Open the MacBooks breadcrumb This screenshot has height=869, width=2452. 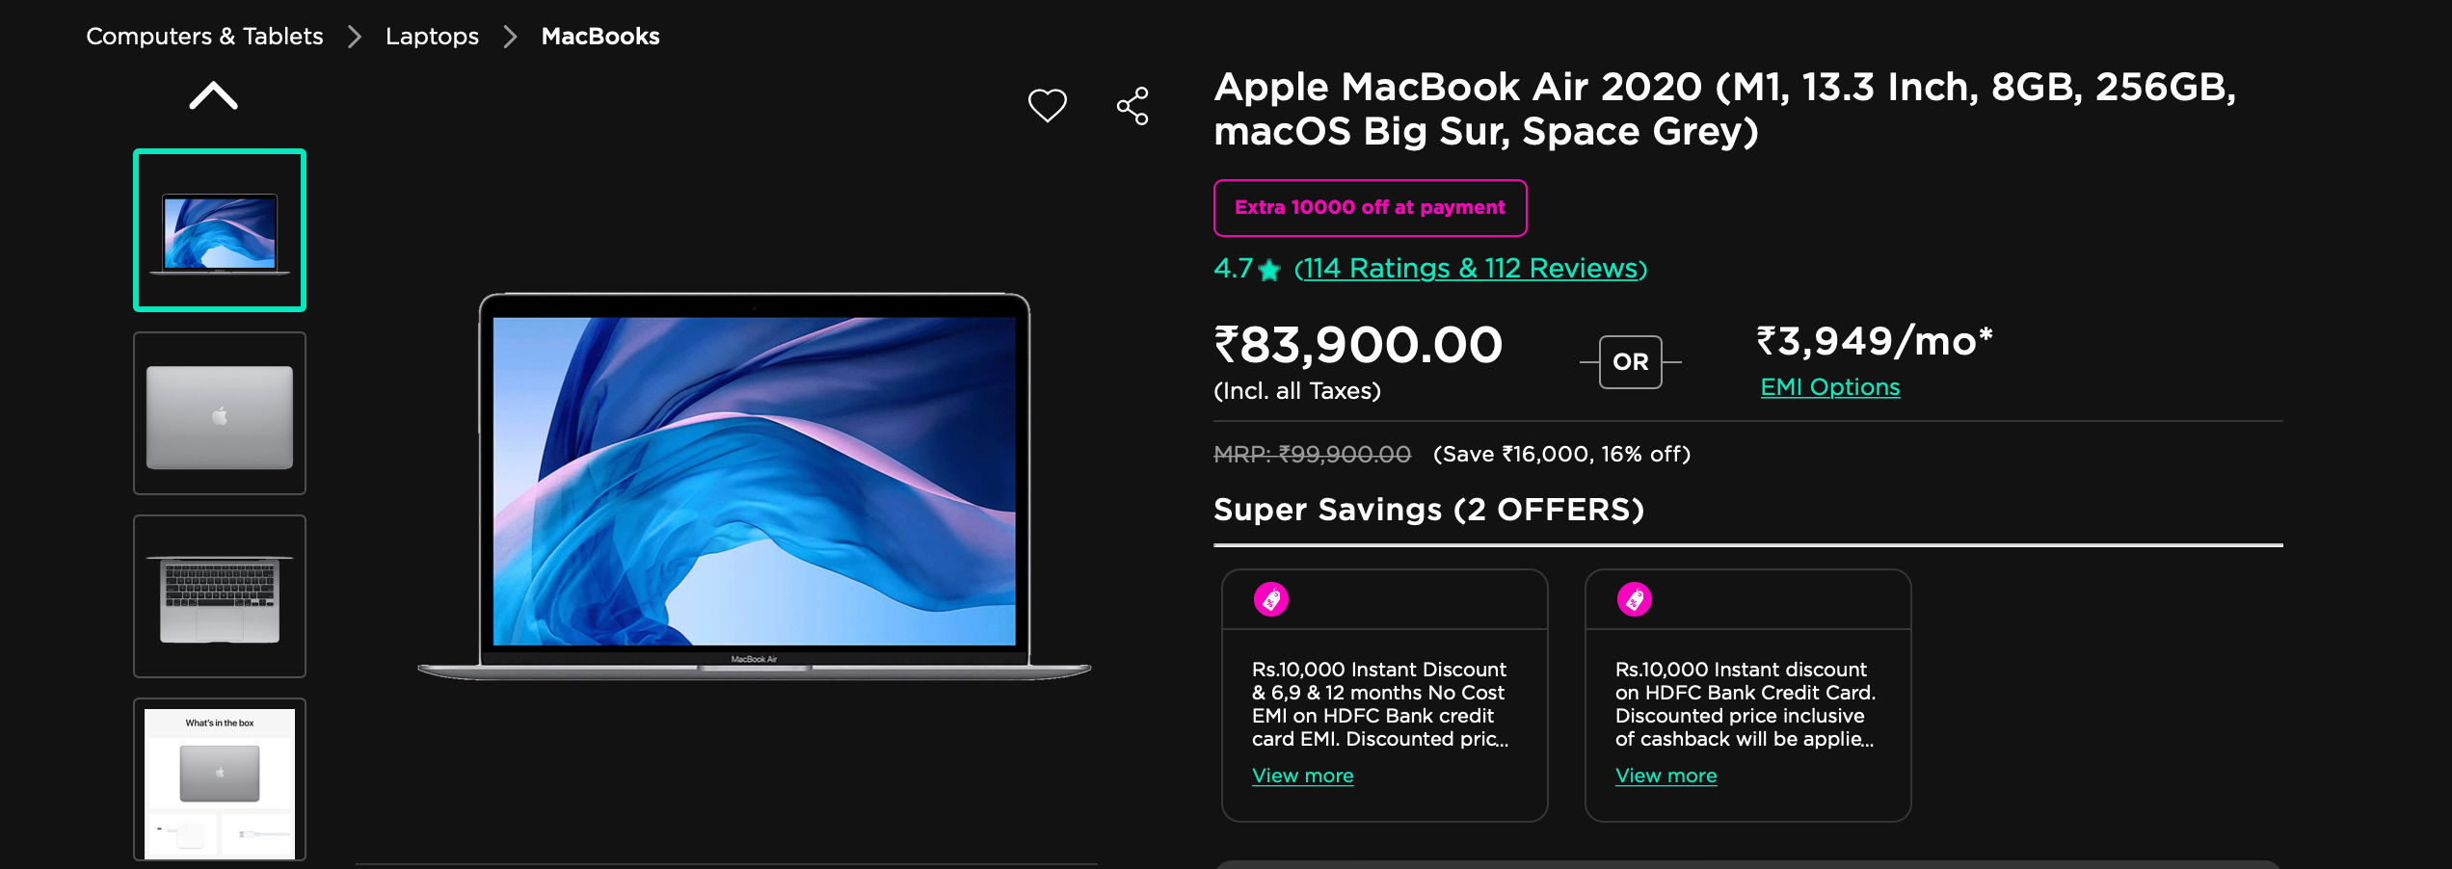pos(600,37)
